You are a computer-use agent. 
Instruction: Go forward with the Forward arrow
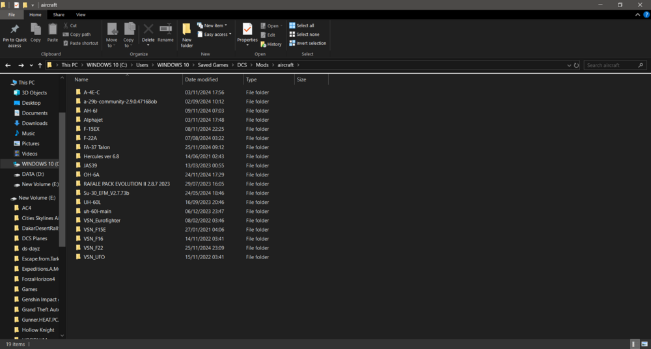click(21, 65)
